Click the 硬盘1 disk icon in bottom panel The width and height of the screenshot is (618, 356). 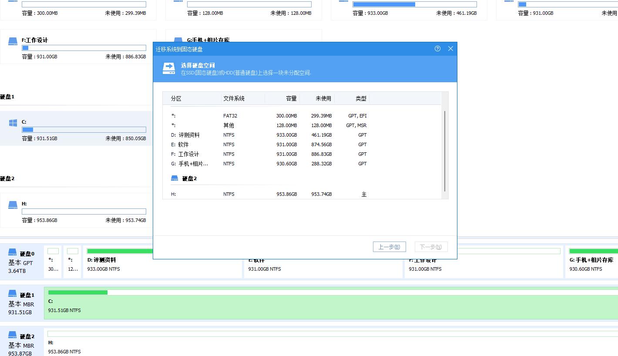point(12,293)
